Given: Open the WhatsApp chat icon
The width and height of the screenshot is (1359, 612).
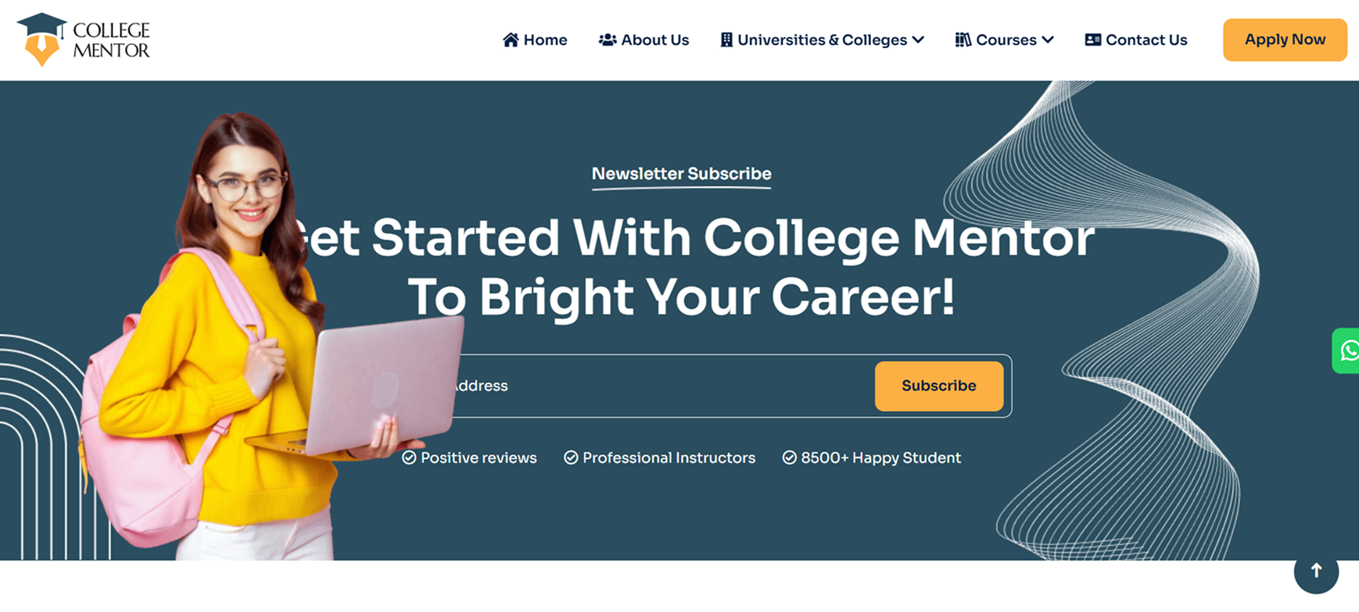Looking at the screenshot, I should pos(1349,351).
